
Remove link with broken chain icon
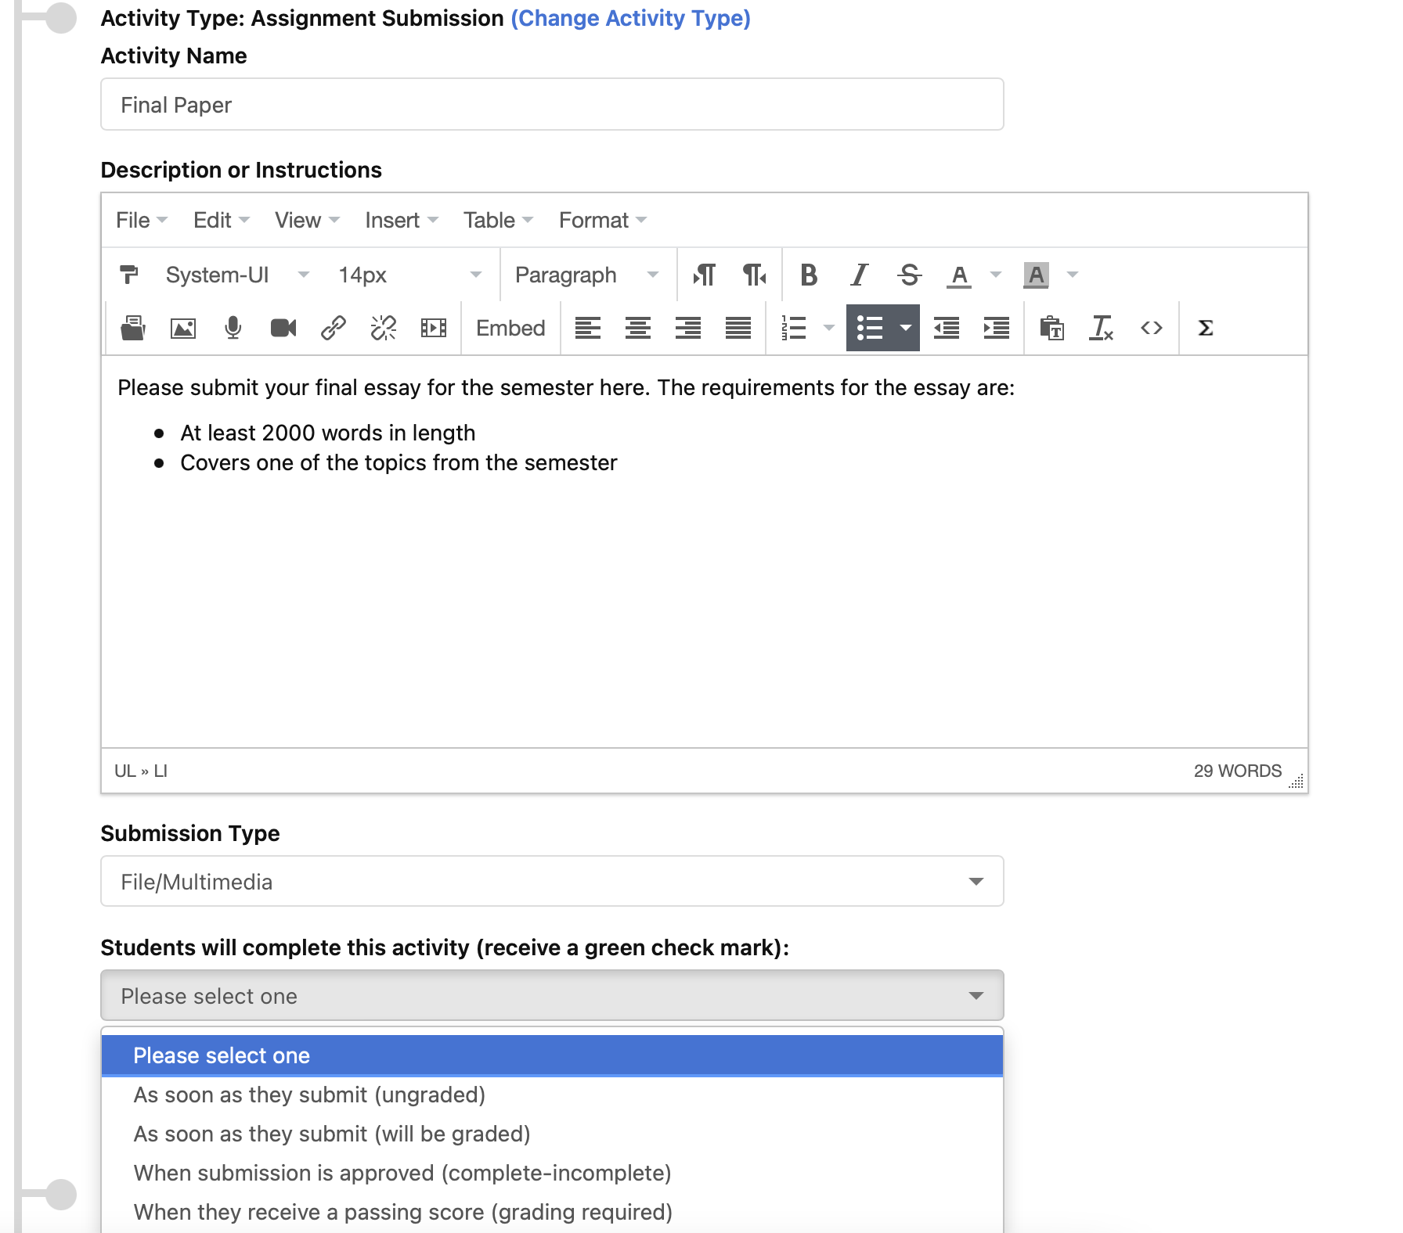(384, 328)
